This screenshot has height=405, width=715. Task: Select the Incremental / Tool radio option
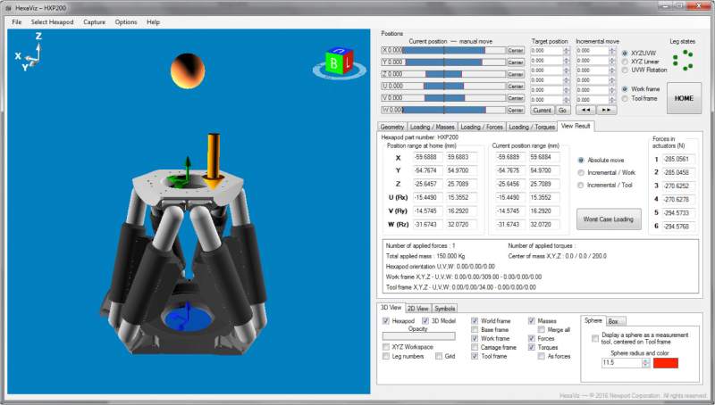click(582, 185)
